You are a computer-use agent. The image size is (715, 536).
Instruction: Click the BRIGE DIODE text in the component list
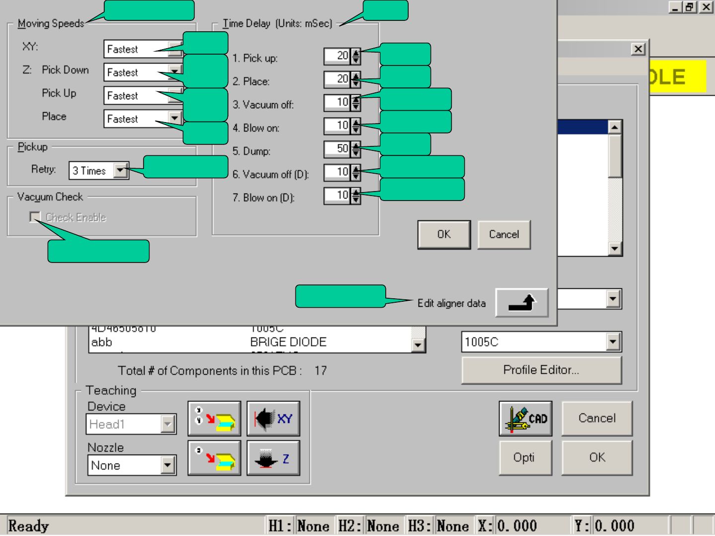288,342
